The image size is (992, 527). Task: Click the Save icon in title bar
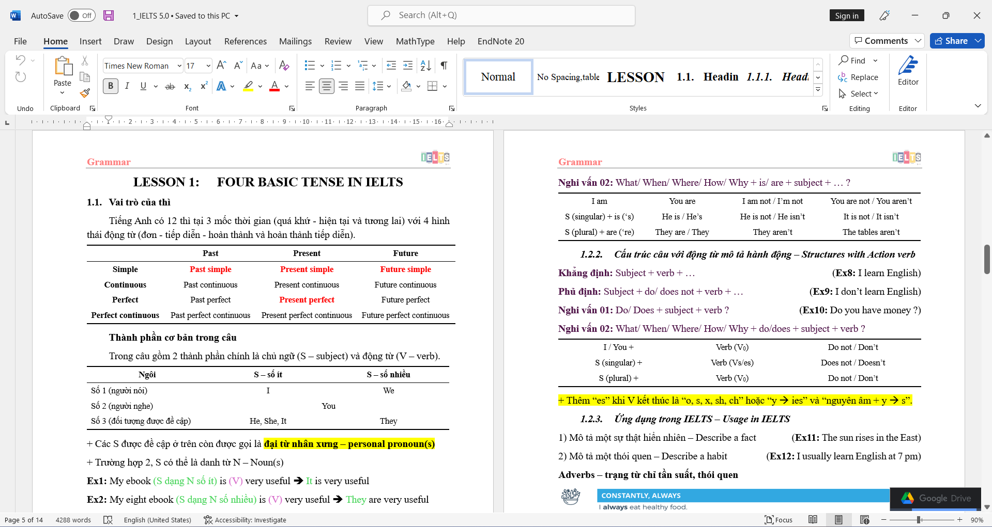click(109, 15)
